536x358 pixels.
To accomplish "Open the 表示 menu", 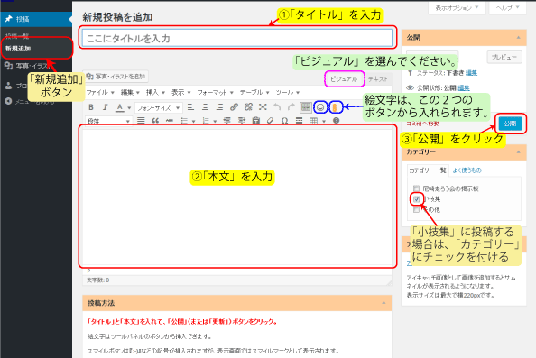I will point(180,92).
